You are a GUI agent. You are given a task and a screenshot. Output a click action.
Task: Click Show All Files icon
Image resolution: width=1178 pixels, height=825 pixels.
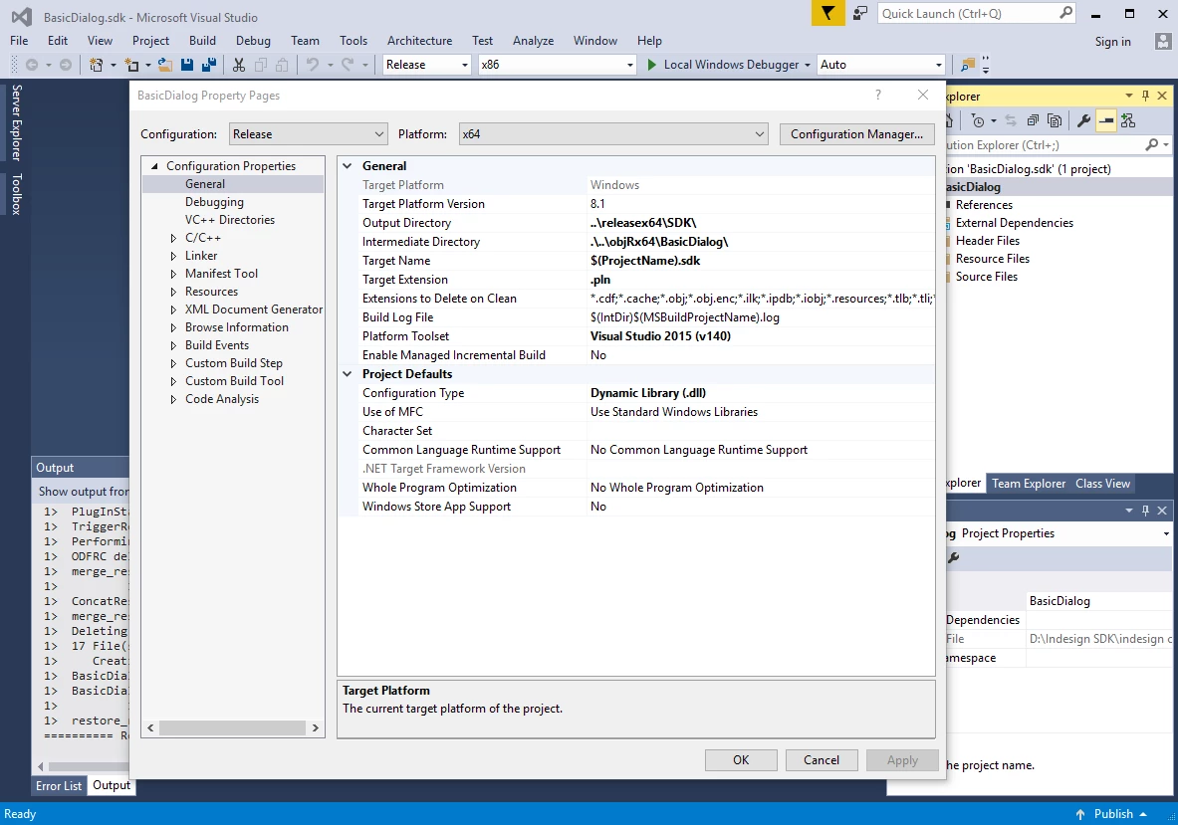click(1055, 120)
